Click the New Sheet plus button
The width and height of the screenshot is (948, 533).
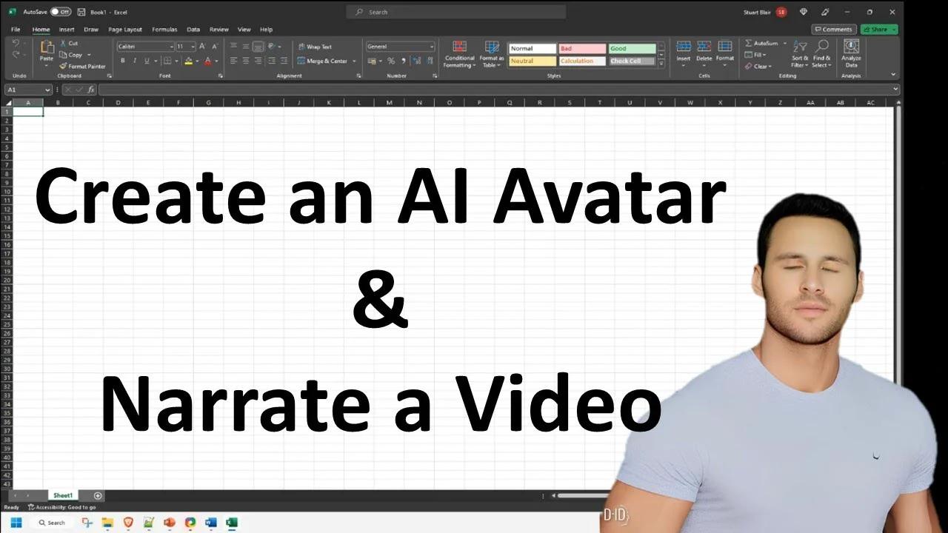point(96,495)
